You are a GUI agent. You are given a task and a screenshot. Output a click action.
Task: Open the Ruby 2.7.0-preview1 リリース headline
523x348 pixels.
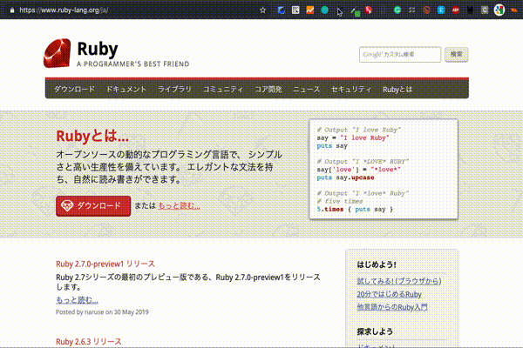(x=105, y=264)
